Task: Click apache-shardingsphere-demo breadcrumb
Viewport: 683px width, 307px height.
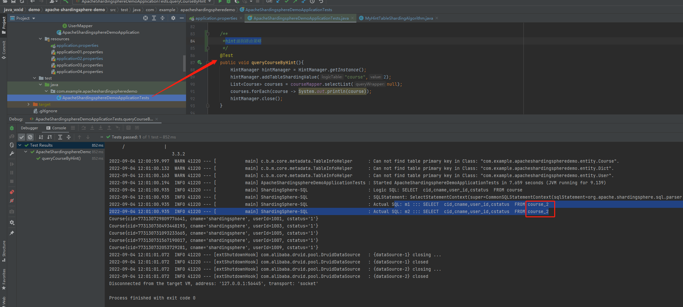Action: 75,10
